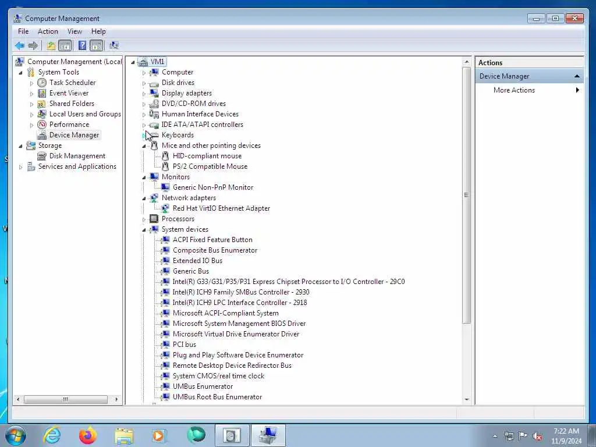Click console tree horizontal scrollbar right arrow
This screenshot has width=596, height=447.
click(x=116, y=399)
